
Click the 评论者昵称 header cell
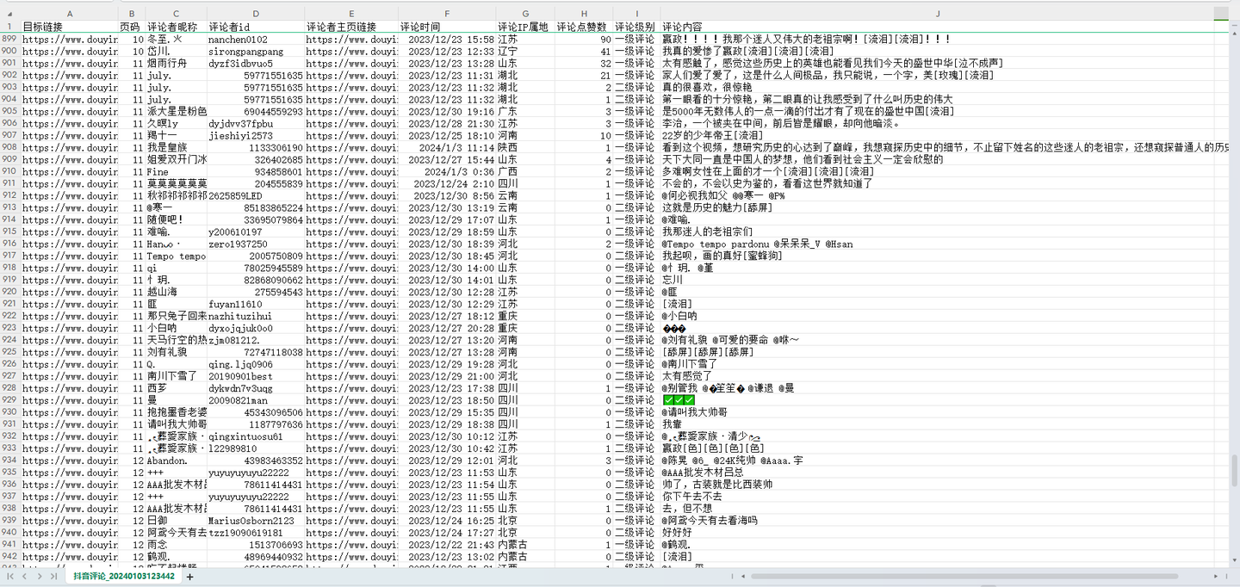[176, 27]
